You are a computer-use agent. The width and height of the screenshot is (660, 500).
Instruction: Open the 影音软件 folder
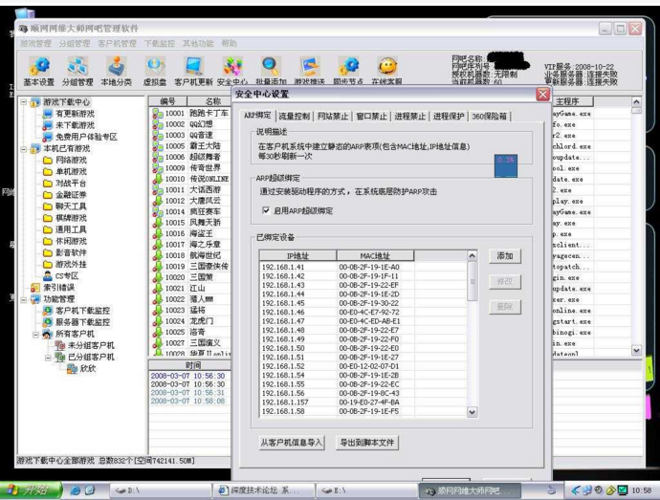coord(65,252)
